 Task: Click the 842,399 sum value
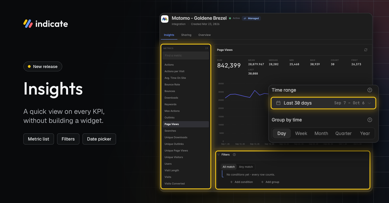click(x=229, y=65)
